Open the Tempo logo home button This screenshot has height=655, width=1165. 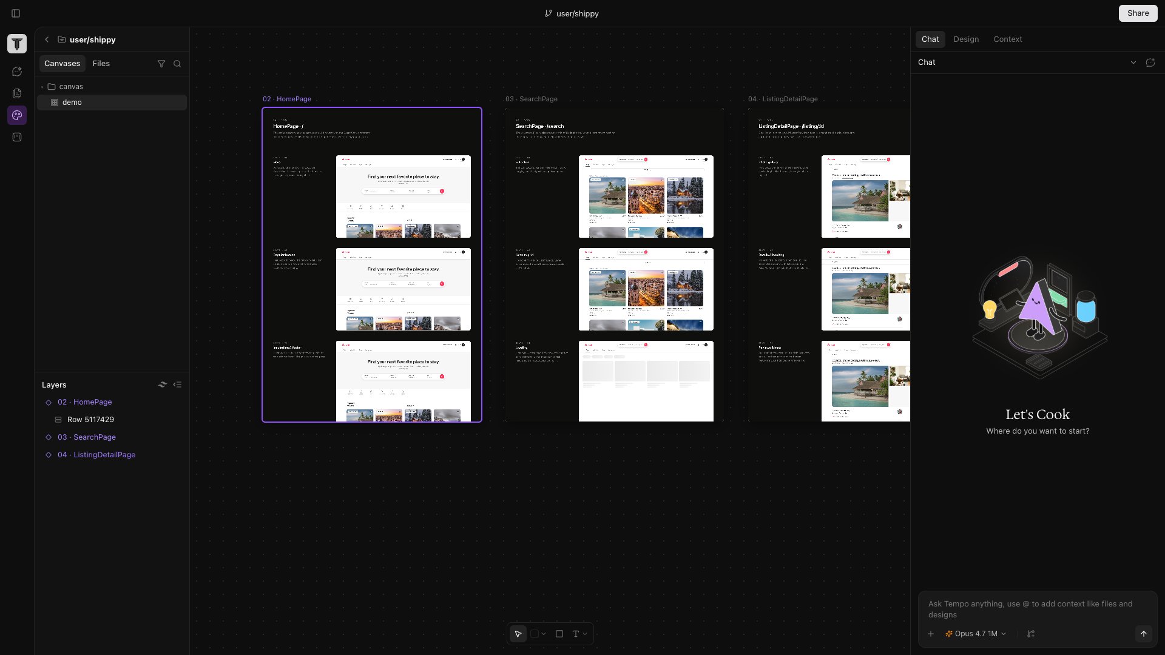(x=17, y=44)
